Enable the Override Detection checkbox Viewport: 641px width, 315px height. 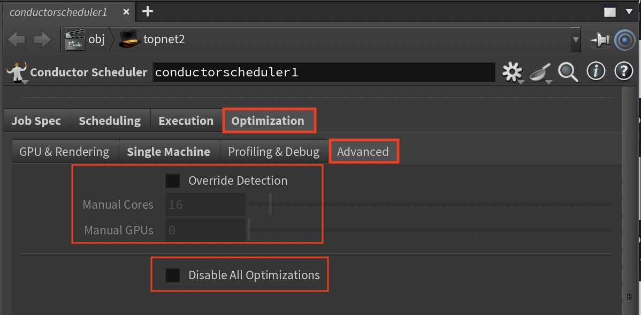click(172, 180)
